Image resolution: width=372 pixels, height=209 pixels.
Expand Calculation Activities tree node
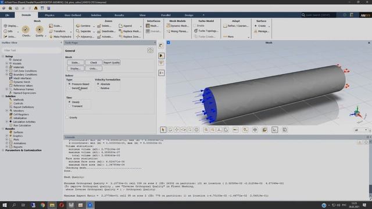pyautogui.click(x=6, y=121)
